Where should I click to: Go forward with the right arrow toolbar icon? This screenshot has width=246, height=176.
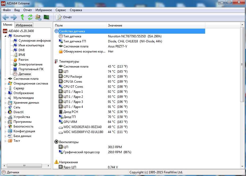(x=14, y=17)
